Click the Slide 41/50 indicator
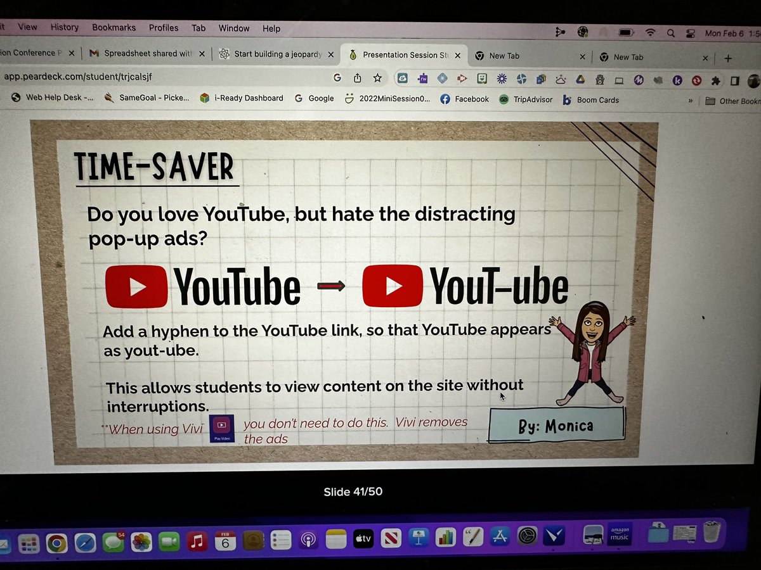 (353, 491)
